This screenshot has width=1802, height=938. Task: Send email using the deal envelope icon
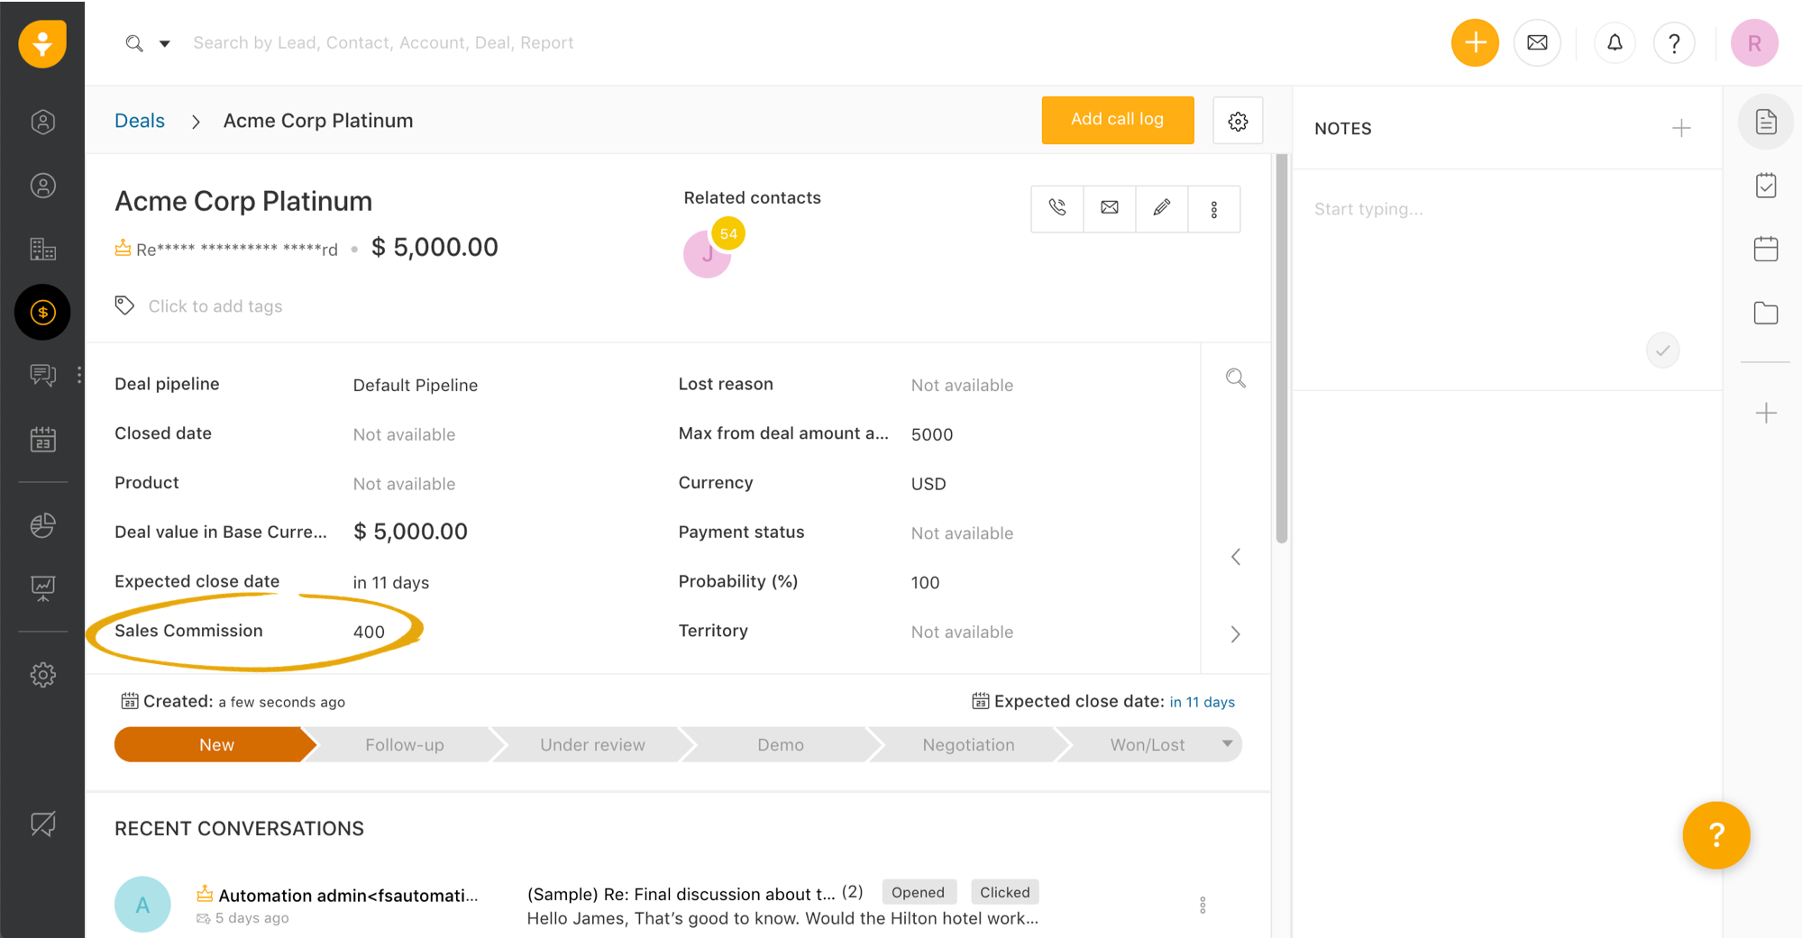pyautogui.click(x=1110, y=208)
